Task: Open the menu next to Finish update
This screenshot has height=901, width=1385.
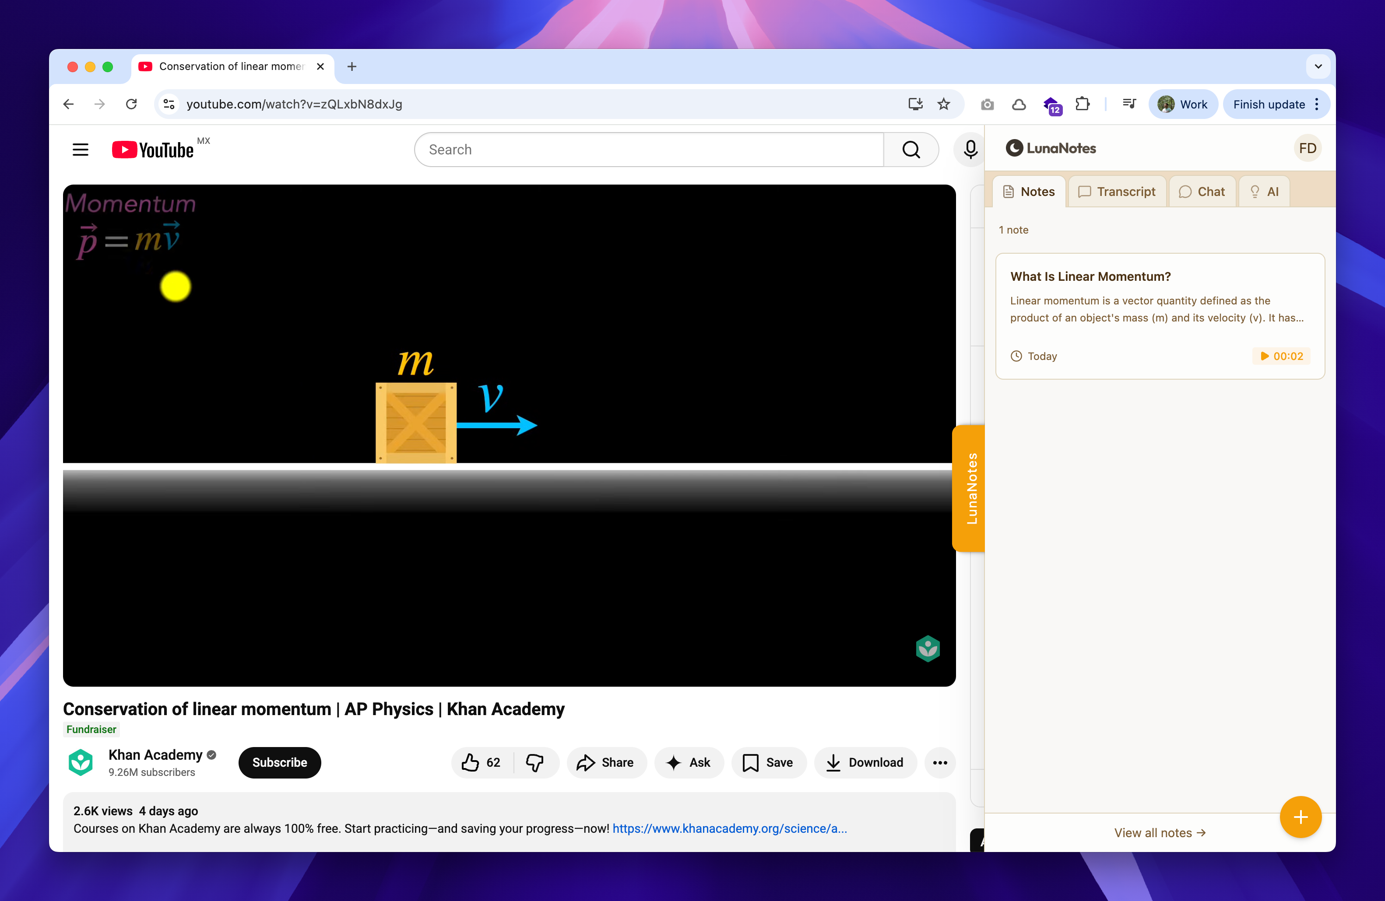Action: click(x=1317, y=105)
